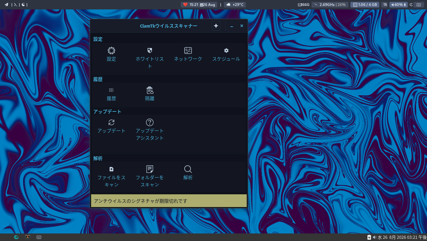
Task: Open the ホワイトリスト (Whitelist) shield icon
Action: tap(150, 51)
